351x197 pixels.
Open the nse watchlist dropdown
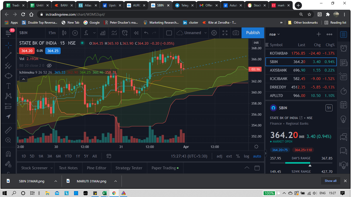tap(274, 34)
